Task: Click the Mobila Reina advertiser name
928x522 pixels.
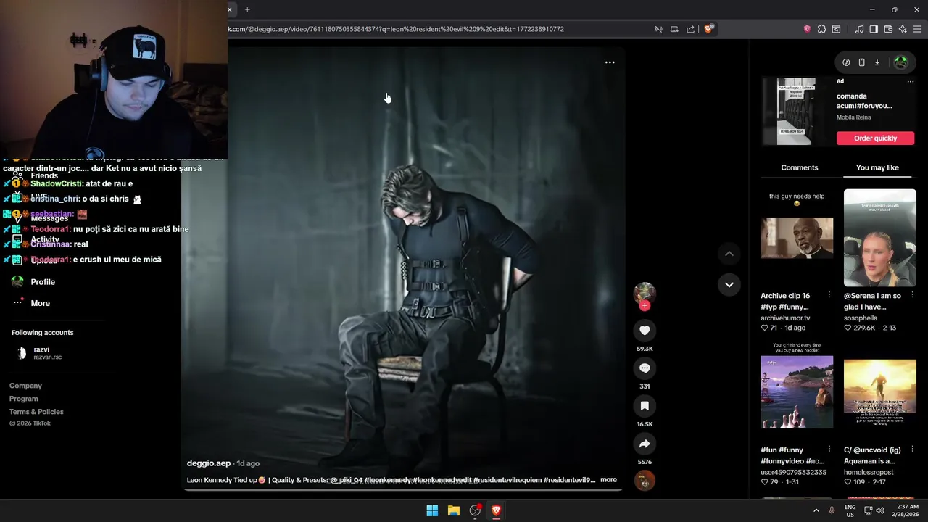Action: coord(854,117)
